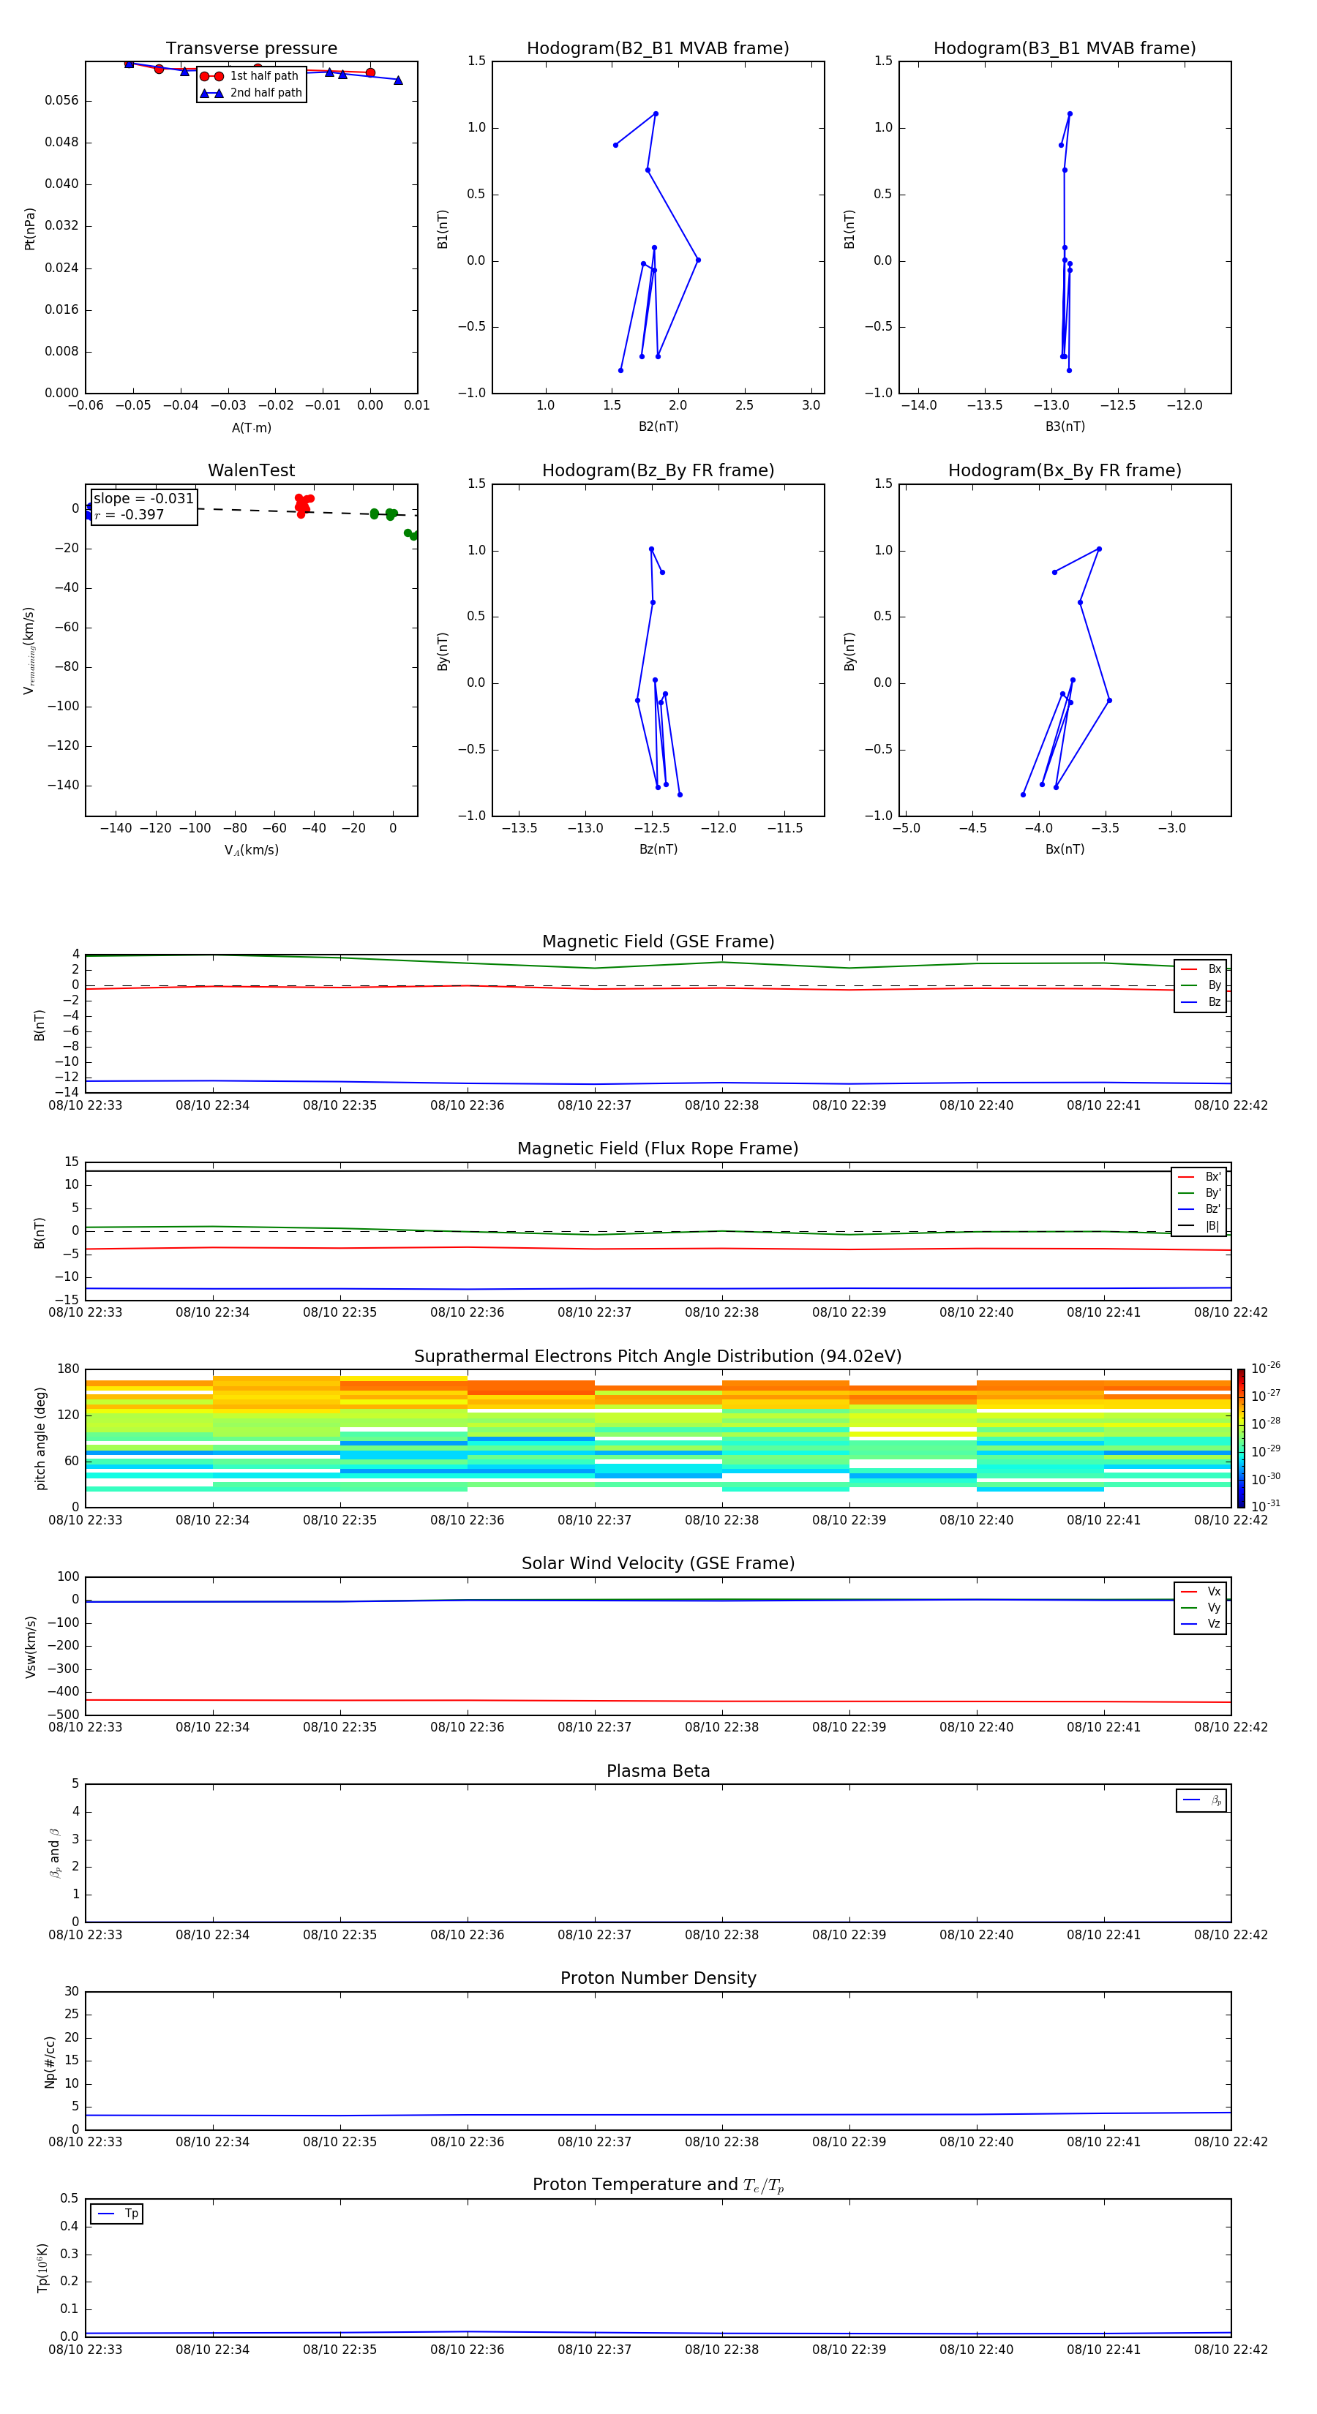Viewport: 1317px width, 2414px height.
Task: Click the |B| legend entry in Flux Rope Frame plot
Action: coord(1199,1226)
